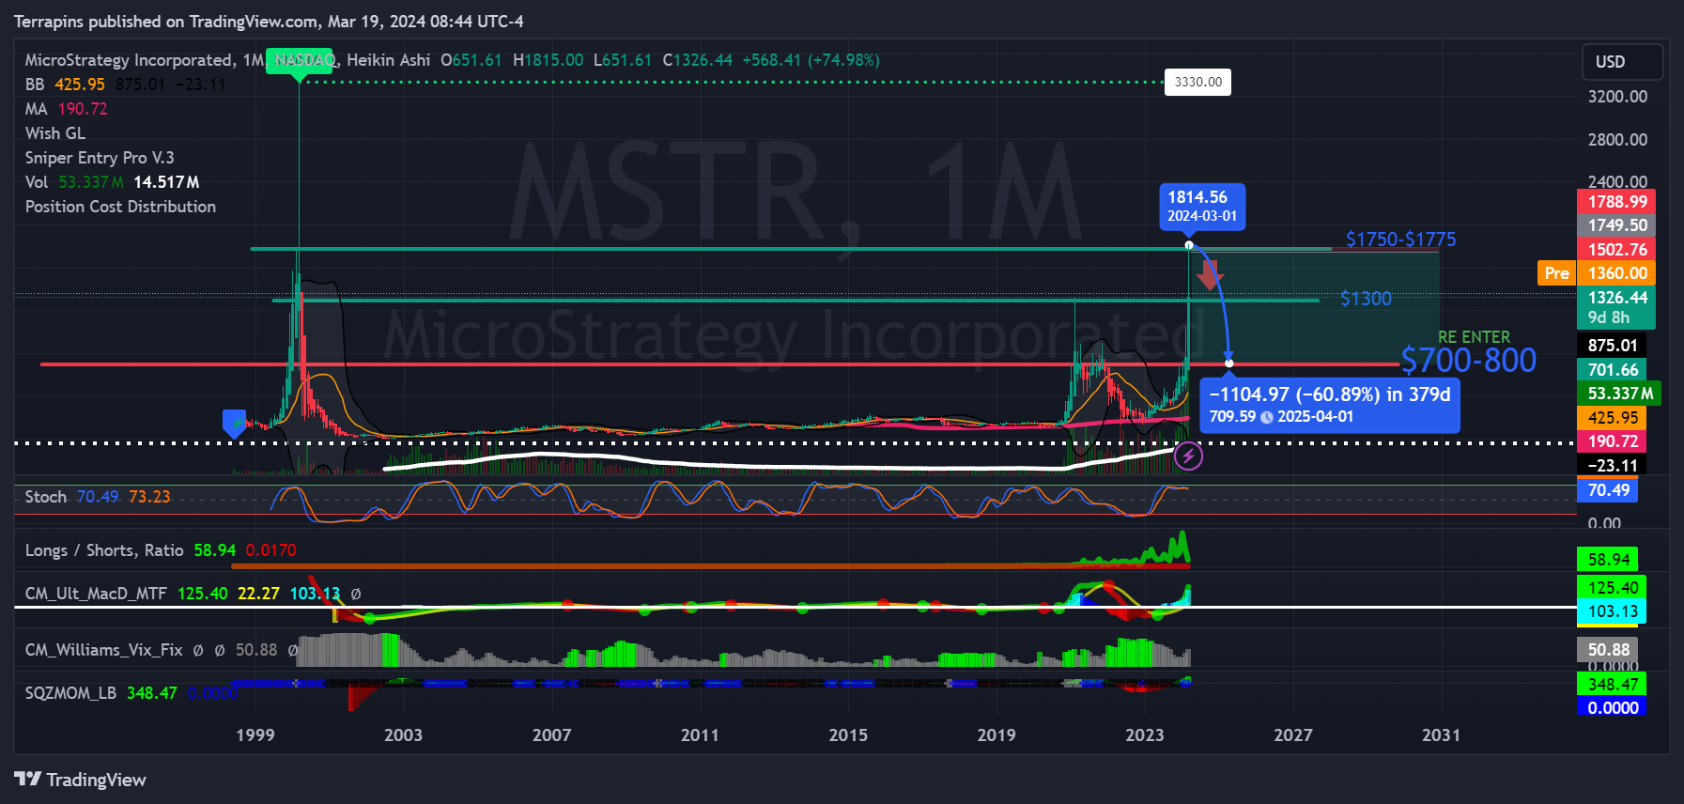
Task: Click Longs / Shorts, Ratio legend
Action: pyautogui.click(x=161, y=550)
